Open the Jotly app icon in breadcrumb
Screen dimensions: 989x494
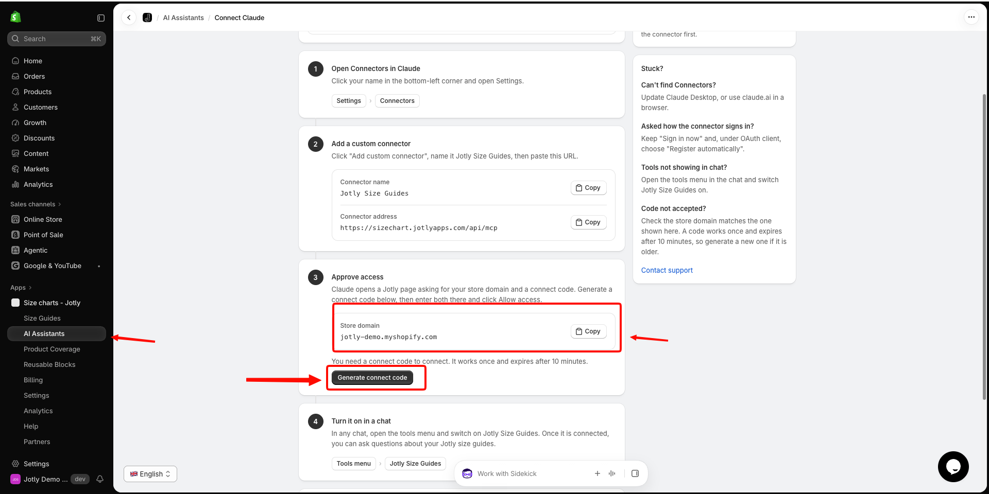coord(147,17)
